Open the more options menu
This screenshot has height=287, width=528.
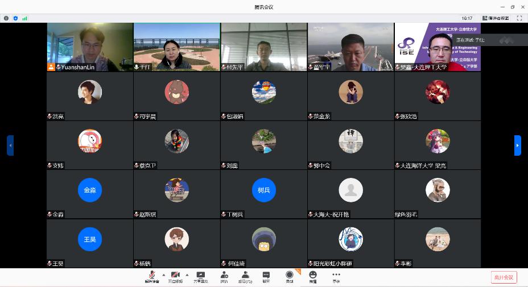(x=336, y=276)
